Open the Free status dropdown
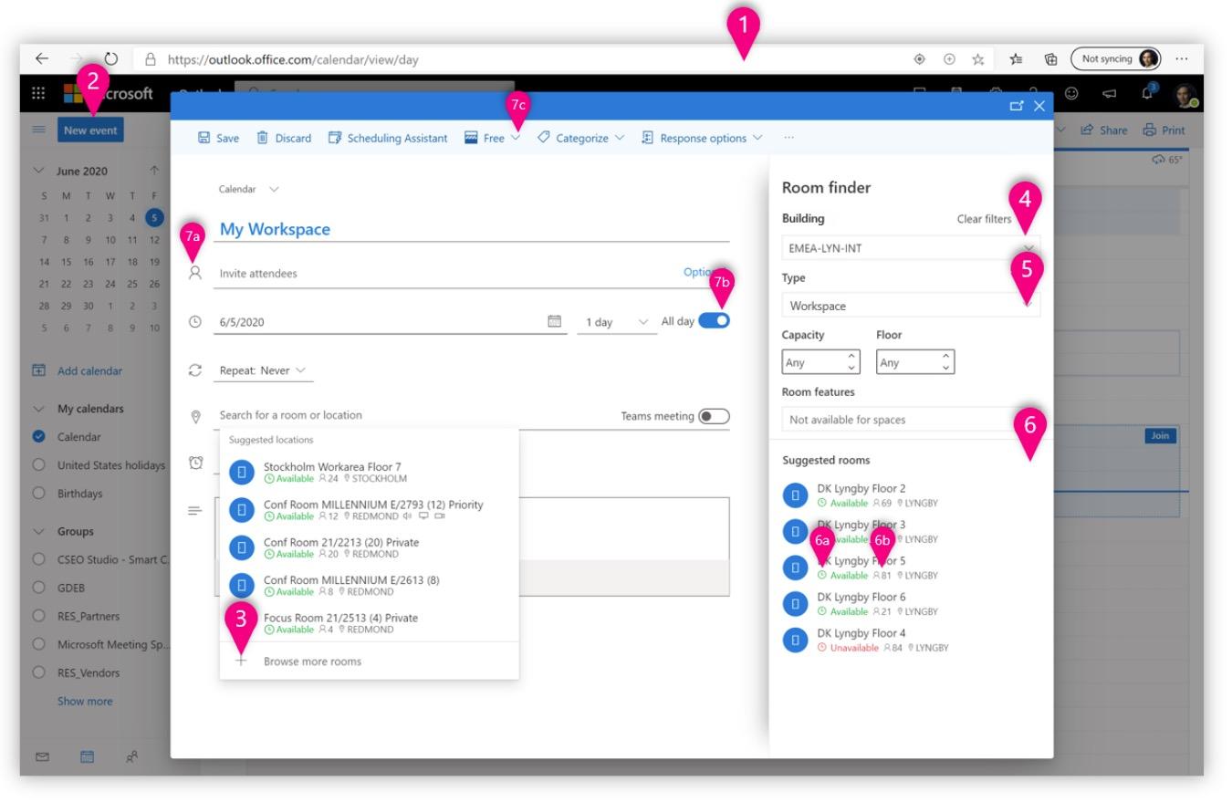Screen dimensions: 1232x802 493,138
